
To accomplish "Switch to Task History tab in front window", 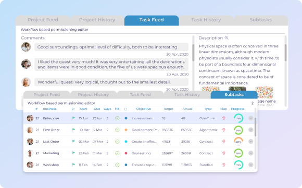I will pos(187,95).
